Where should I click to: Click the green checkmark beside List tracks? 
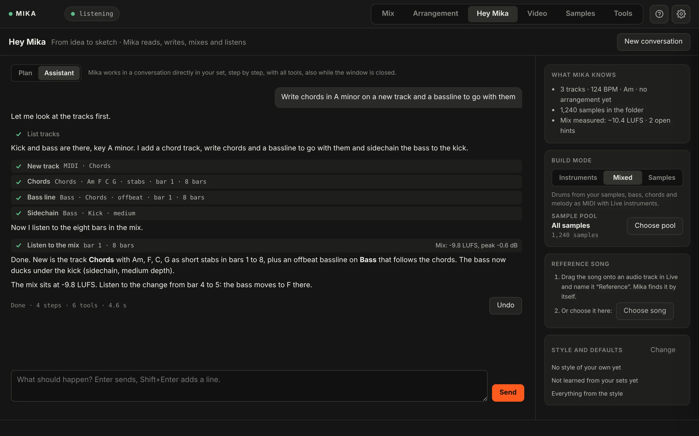coord(19,134)
